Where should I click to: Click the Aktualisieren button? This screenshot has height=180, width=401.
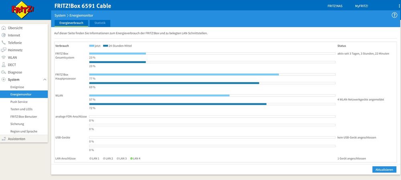pyautogui.click(x=384, y=170)
